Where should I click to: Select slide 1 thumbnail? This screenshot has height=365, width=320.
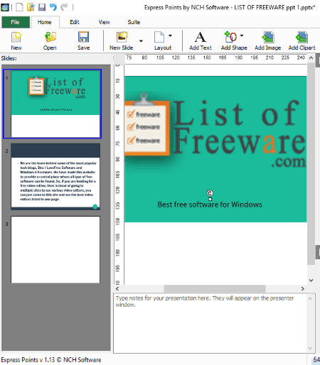click(55, 104)
